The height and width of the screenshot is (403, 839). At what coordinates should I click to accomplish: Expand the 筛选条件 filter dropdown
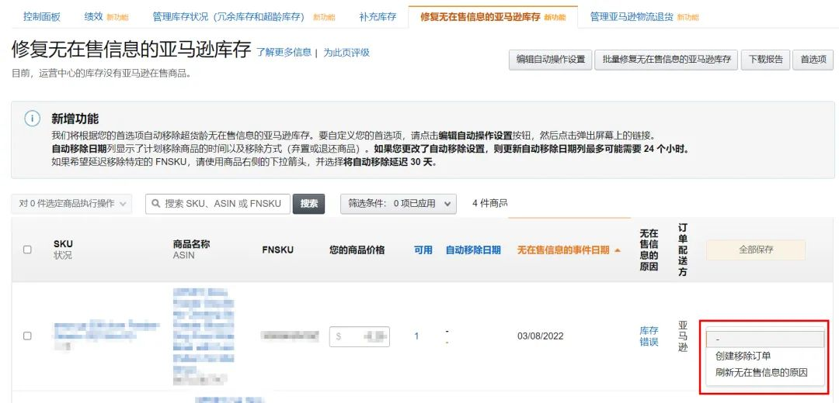tap(401, 203)
